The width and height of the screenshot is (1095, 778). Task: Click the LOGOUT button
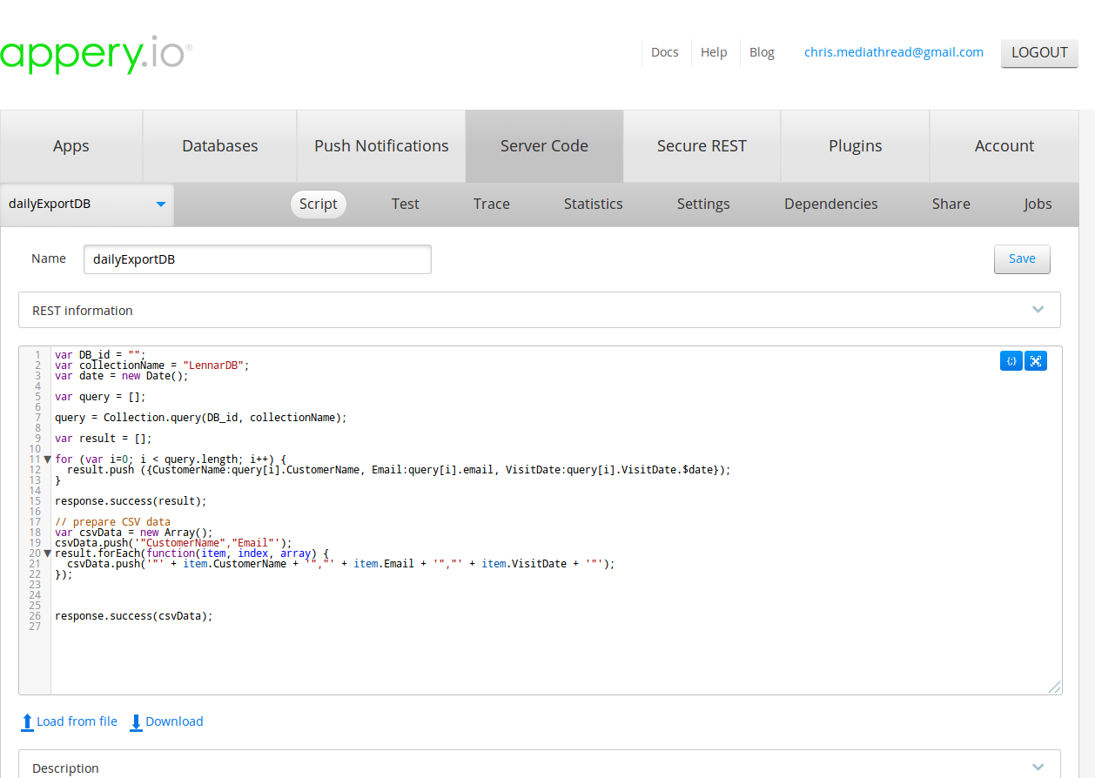pos(1039,52)
